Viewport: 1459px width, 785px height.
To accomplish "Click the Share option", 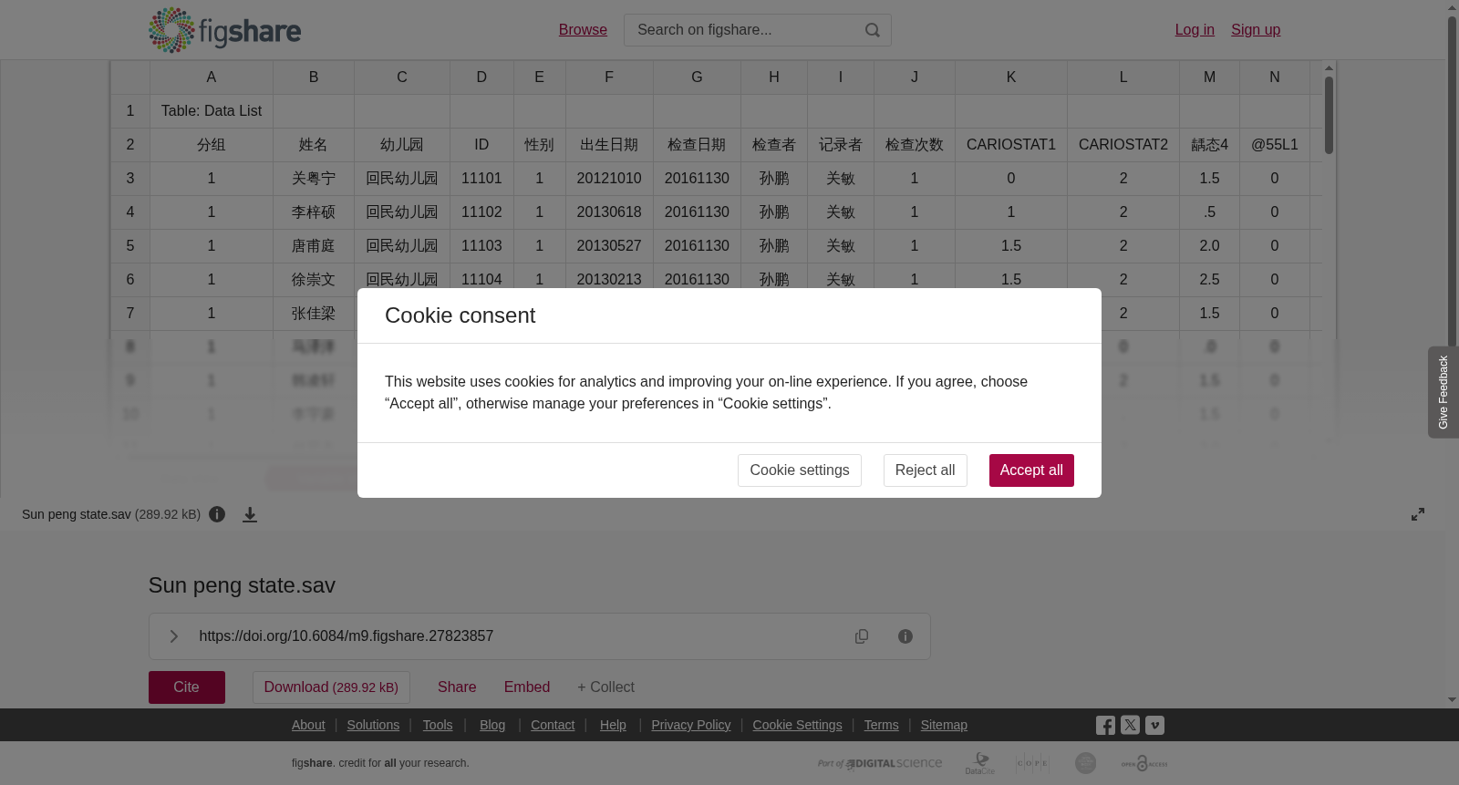I will coord(457,687).
